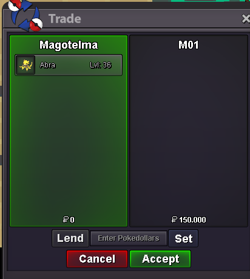Click Magotelma's 0 money amount
Image resolution: width=250 pixels, height=279 pixels.
pyautogui.click(x=72, y=219)
